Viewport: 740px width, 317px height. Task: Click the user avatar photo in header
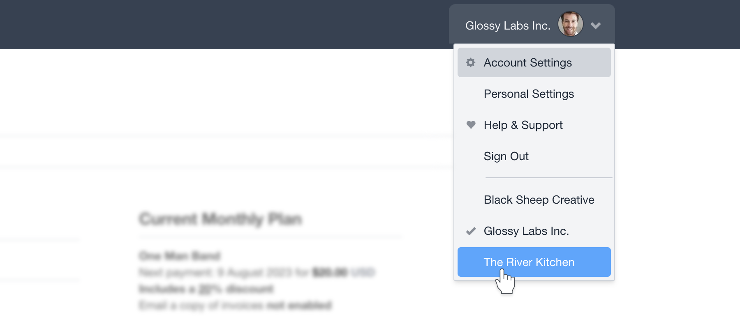pyautogui.click(x=570, y=24)
